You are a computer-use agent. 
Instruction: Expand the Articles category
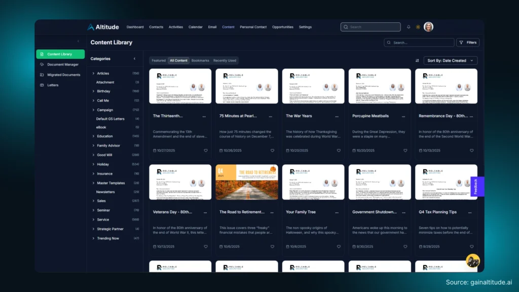point(93,74)
